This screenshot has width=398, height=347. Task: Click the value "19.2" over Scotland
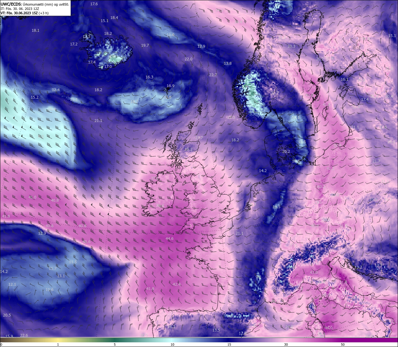tap(188, 149)
